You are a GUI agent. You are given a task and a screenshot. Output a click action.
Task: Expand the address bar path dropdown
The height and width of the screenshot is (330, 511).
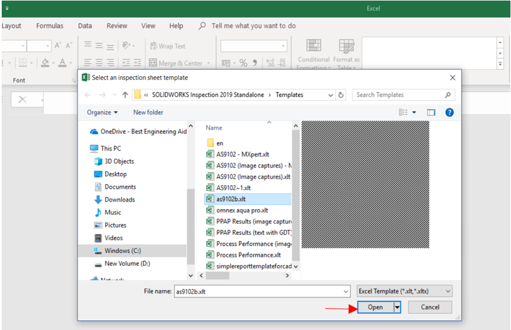tap(331, 95)
